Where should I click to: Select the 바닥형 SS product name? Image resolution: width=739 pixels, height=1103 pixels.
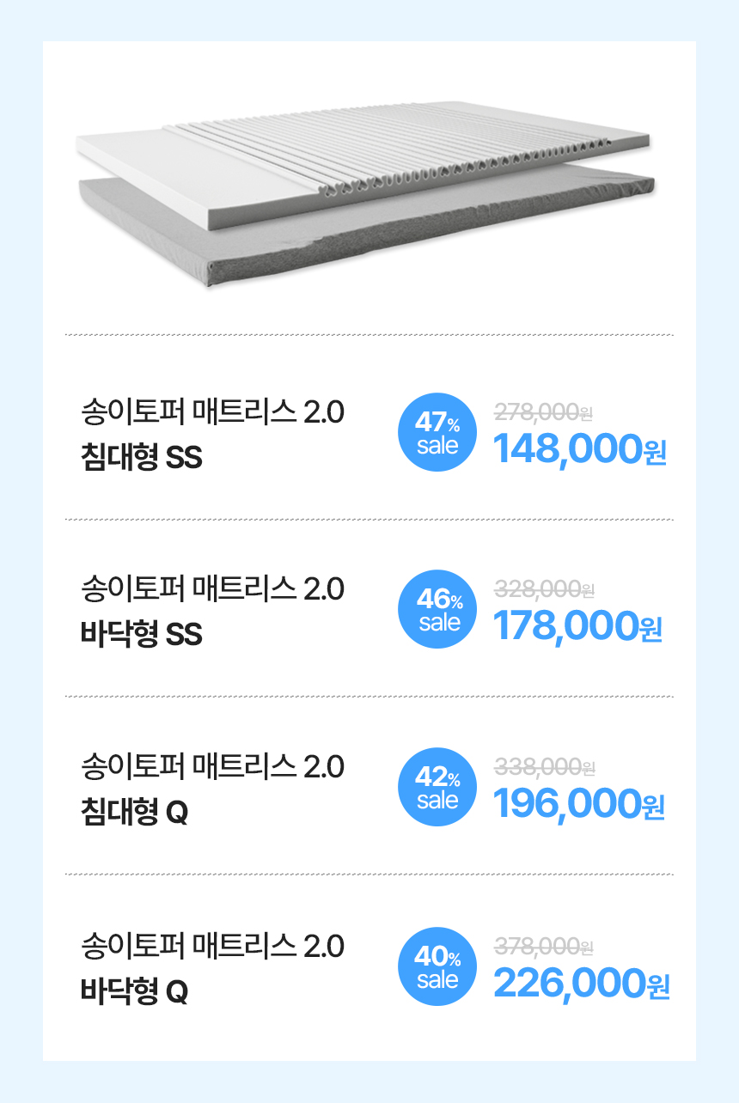pyautogui.click(x=142, y=635)
